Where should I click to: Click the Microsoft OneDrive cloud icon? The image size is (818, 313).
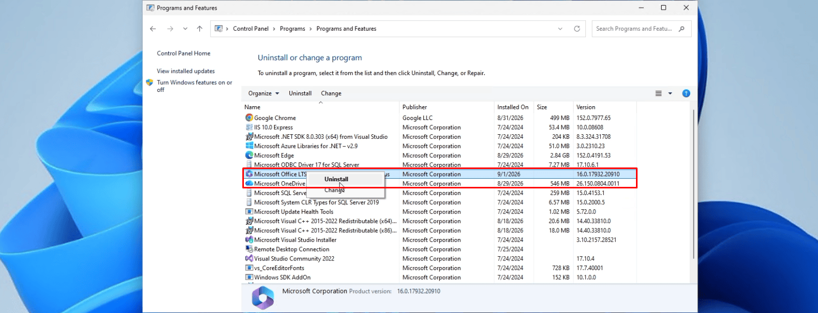click(249, 183)
